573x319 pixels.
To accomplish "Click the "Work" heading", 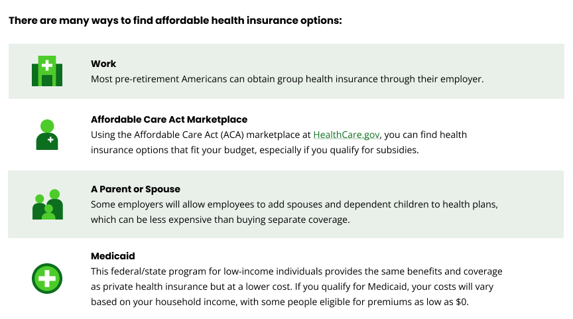I will (x=103, y=64).
